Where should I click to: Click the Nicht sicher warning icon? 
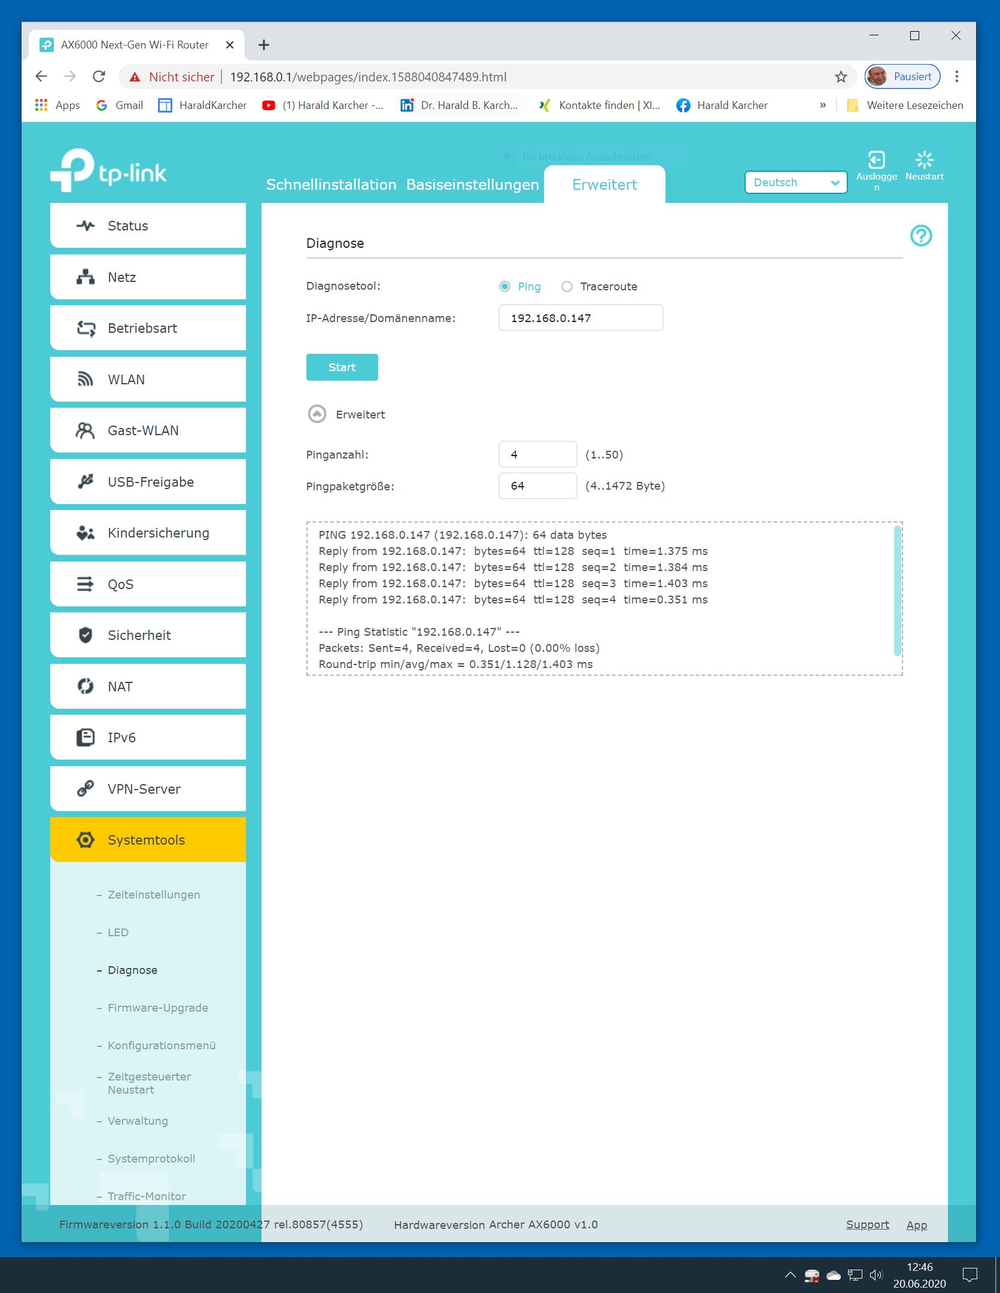[x=135, y=77]
